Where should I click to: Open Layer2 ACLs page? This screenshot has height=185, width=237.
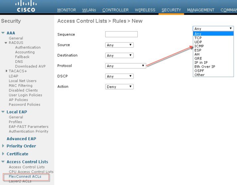[x=20, y=181]
